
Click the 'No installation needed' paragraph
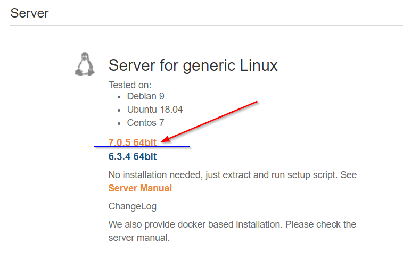coord(232,174)
